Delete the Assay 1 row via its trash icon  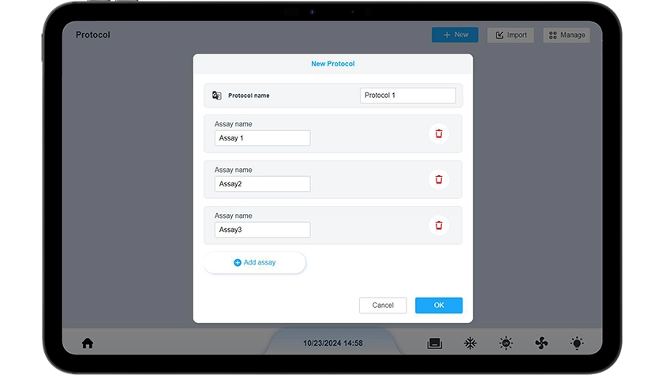pos(439,133)
